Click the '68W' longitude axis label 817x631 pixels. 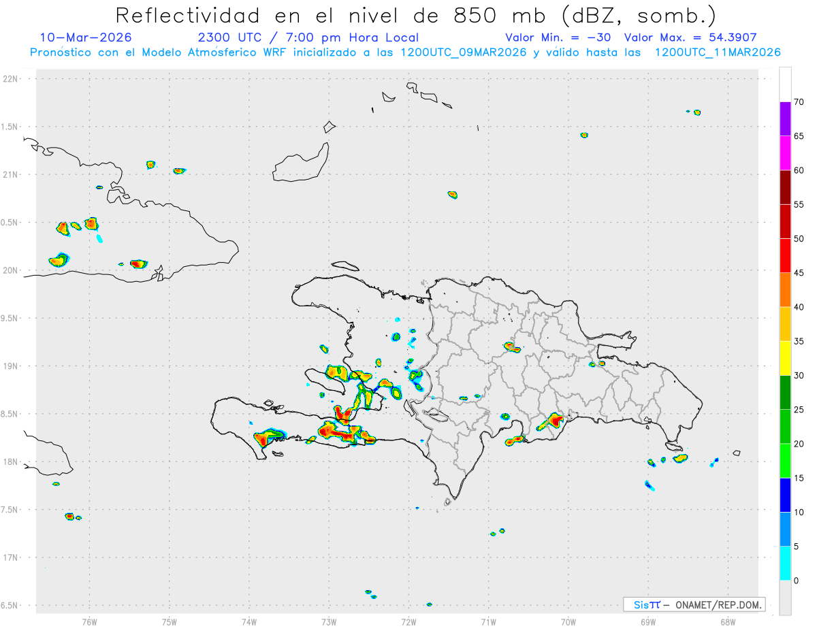728,621
